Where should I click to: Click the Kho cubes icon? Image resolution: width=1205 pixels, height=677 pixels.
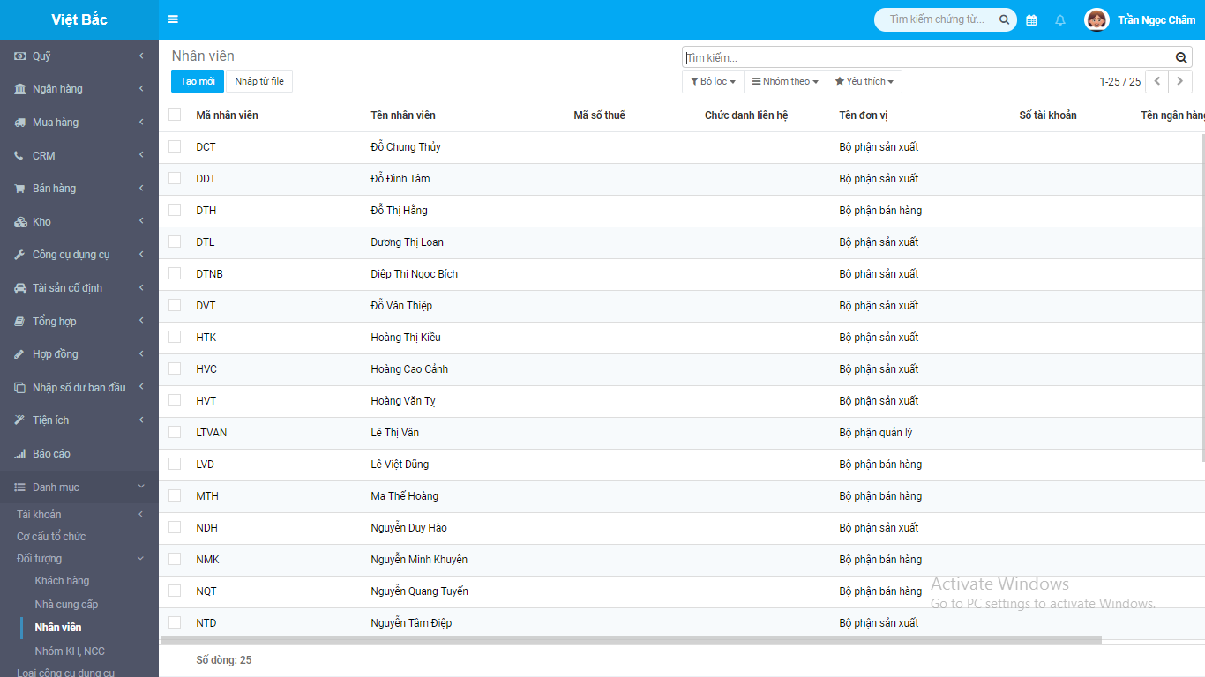19,222
